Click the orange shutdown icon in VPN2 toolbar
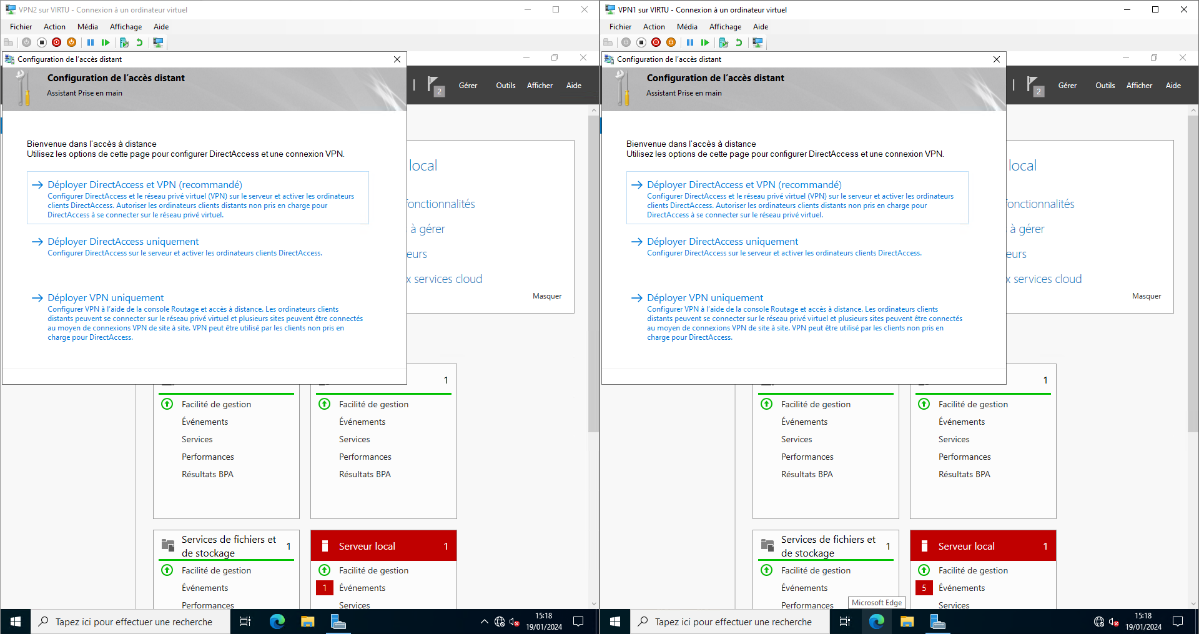1199x634 pixels. coord(72,42)
